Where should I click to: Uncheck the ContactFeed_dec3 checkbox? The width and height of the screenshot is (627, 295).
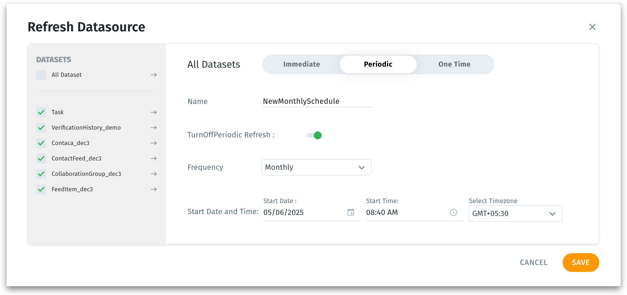tap(41, 159)
